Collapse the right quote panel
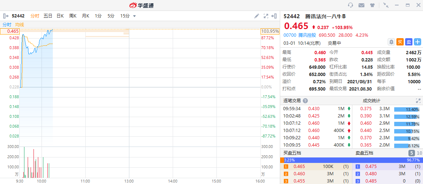423x184 pixels. [274, 16]
